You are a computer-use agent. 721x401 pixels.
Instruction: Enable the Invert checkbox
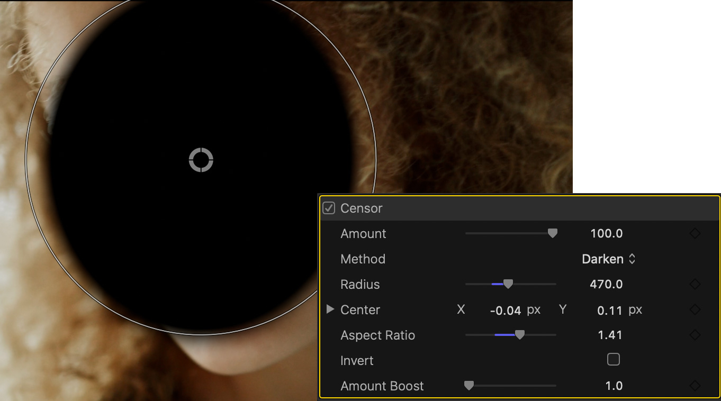click(x=613, y=360)
